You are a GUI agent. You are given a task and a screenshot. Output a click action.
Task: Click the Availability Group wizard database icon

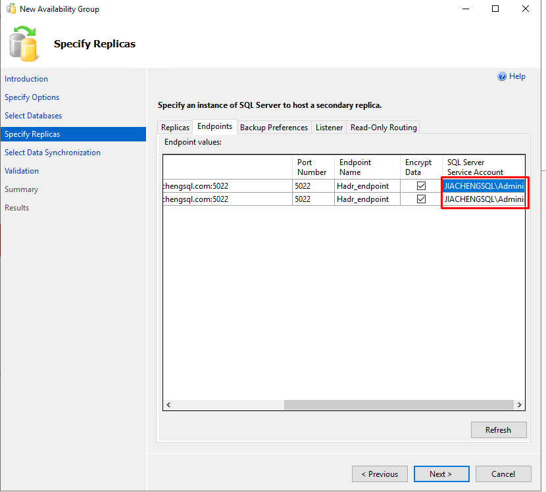point(24,43)
